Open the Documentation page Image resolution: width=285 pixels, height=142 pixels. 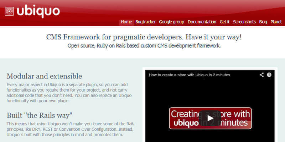point(202,22)
